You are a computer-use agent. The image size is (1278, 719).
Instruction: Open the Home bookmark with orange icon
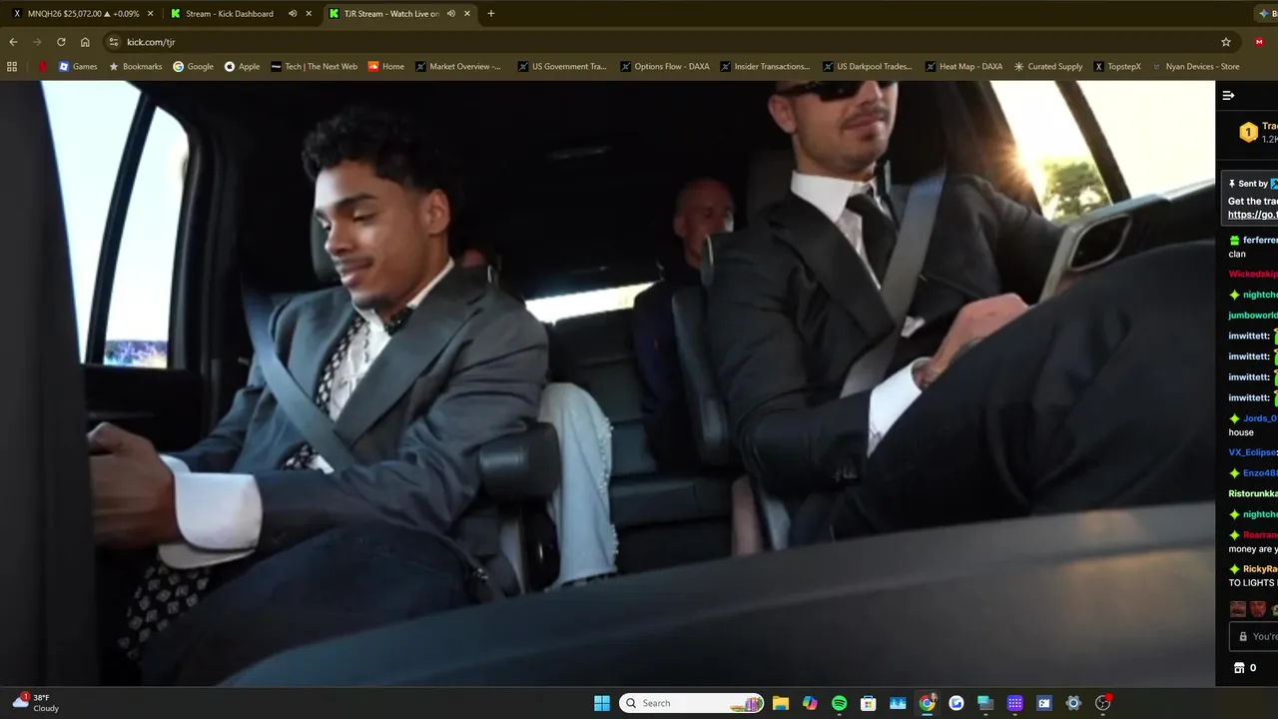point(386,67)
